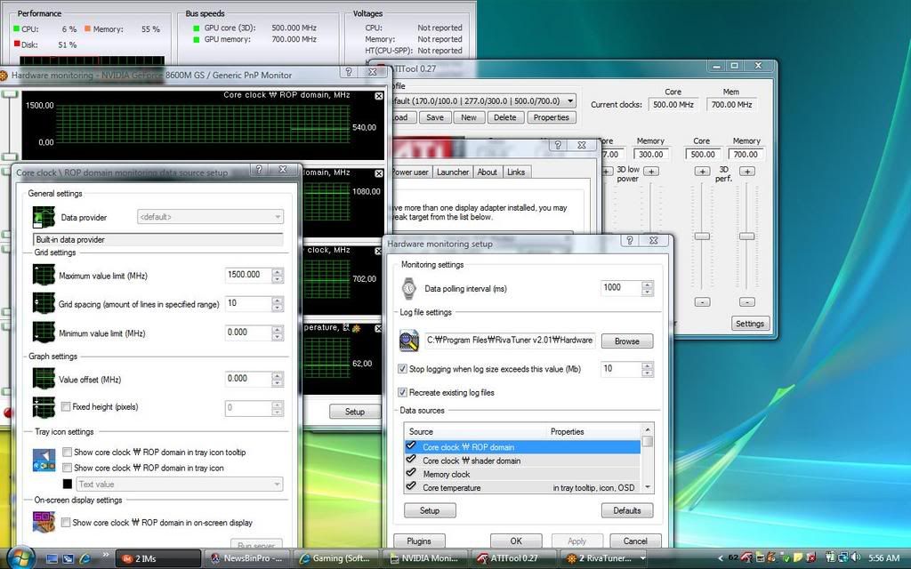Click the 3D perf Memory slider thumb
Screen dimensions: 911x569
pos(746,236)
